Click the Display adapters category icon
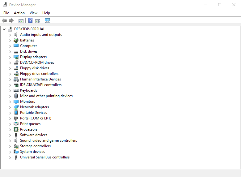241x177 pixels. click(x=16, y=57)
